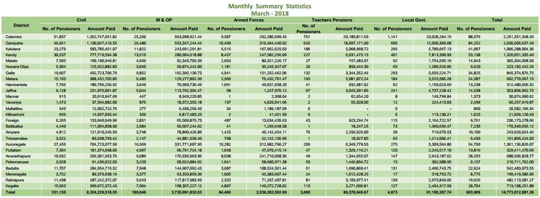The image size is (540, 198).
Task: Click the March - 2018 subtitle
Action: [270, 13]
